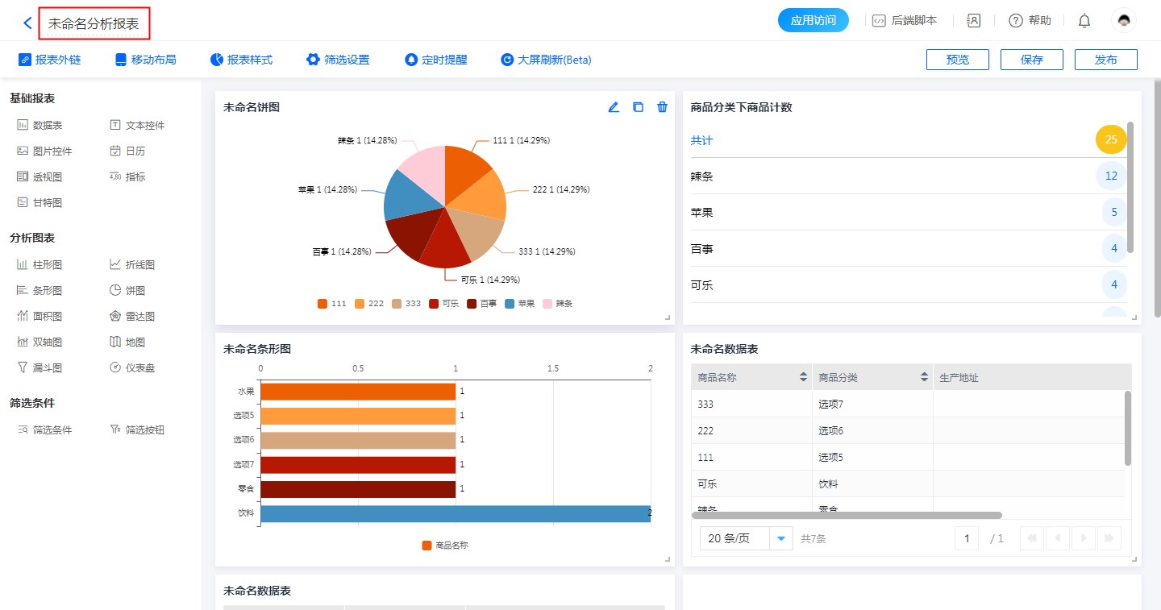Open the notification bell
1161x610 pixels.
point(1084,21)
